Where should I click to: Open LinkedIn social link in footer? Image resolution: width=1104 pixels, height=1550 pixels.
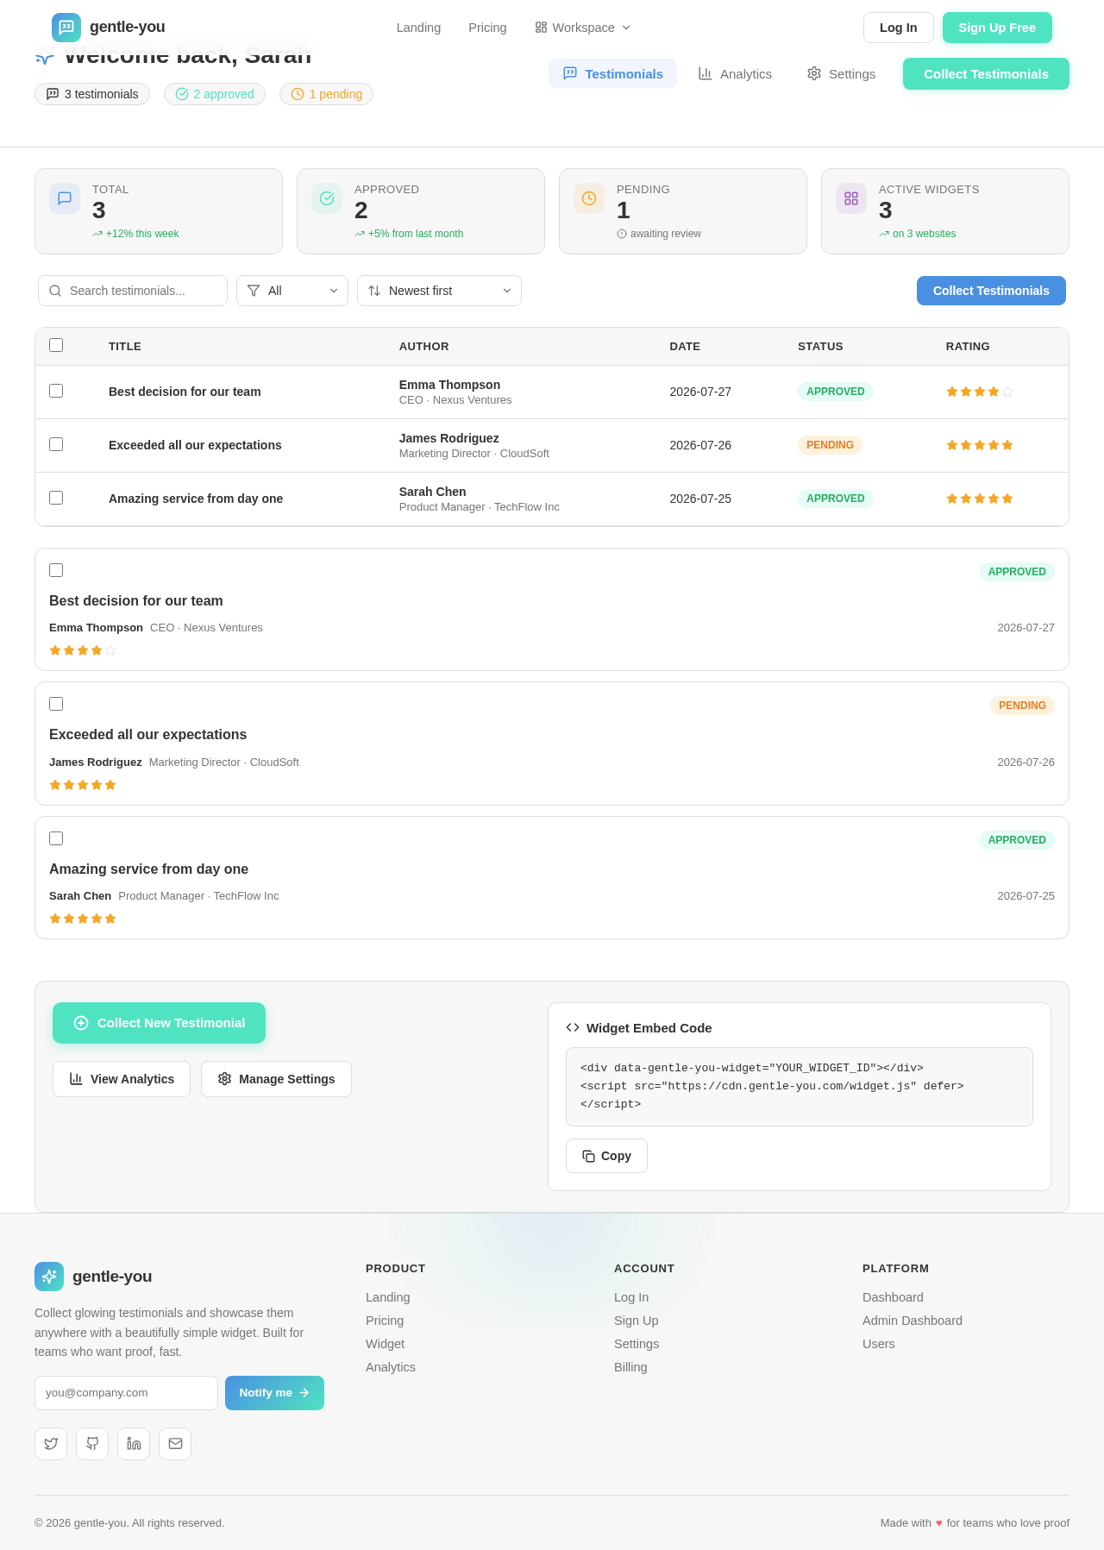(x=134, y=1444)
